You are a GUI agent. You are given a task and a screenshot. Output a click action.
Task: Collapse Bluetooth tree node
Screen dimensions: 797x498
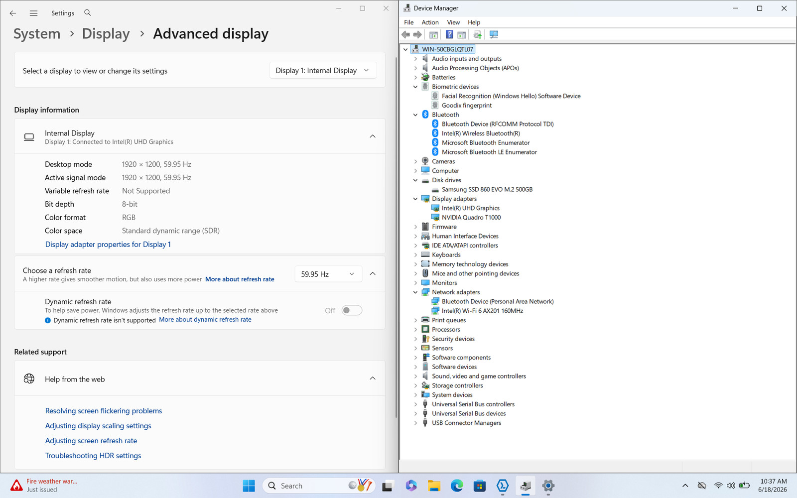coord(415,115)
